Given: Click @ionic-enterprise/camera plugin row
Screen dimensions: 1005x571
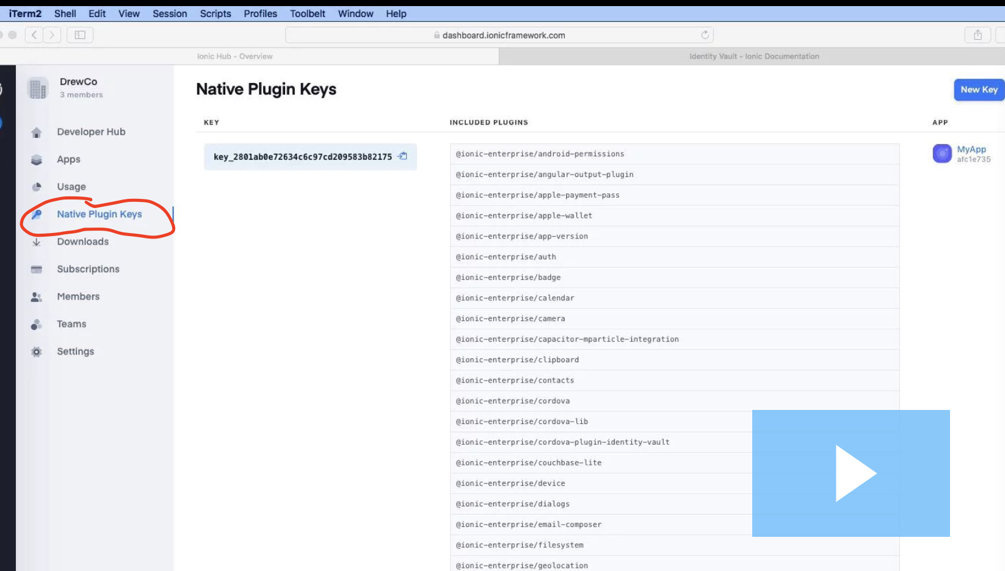Looking at the screenshot, I should (675, 319).
